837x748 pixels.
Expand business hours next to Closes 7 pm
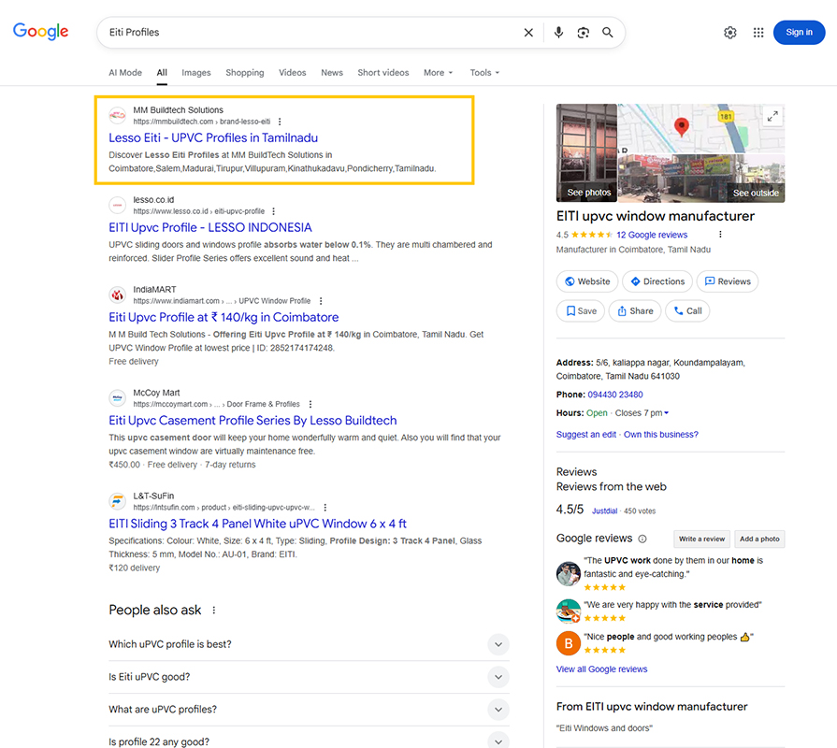click(x=666, y=413)
